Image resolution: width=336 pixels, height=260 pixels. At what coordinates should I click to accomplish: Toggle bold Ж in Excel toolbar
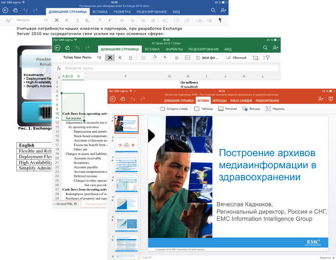pyautogui.click(x=110, y=58)
